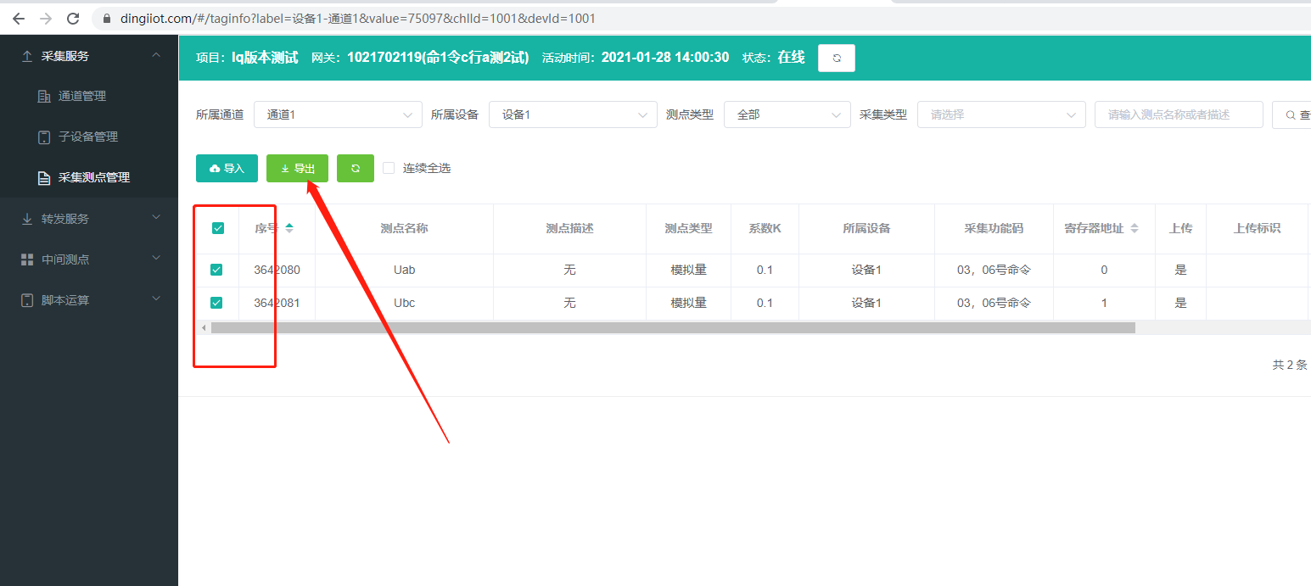
Task: Reload the page with browser refresh icon
Action: [x=73, y=18]
